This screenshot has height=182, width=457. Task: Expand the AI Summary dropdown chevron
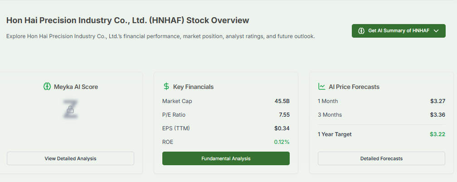click(436, 31)
